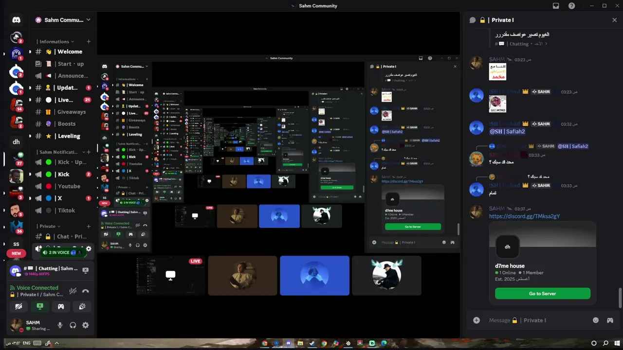Toggle voice noise suppression icon

[73, 291]
